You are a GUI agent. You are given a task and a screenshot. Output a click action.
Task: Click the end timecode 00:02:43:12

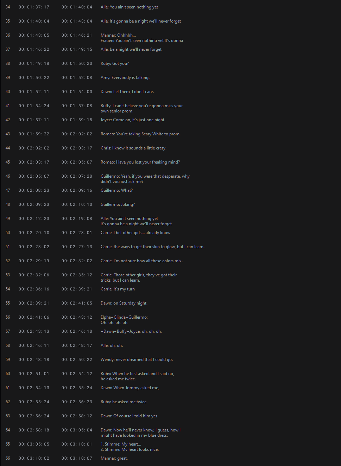point(77,317)
